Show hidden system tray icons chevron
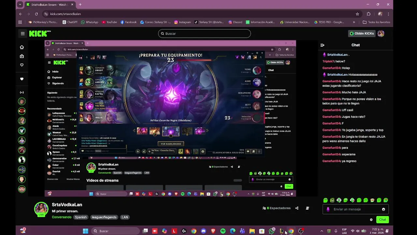The height and width of the screenshot is (235, 417). [x=322, y=231]
